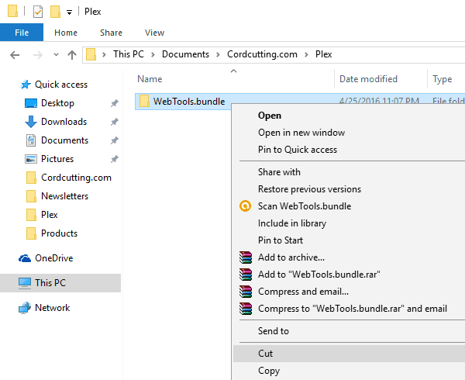The image size is (465, 380).
Task: Click the OneDrive cloud icon
Action: [25, 258]
